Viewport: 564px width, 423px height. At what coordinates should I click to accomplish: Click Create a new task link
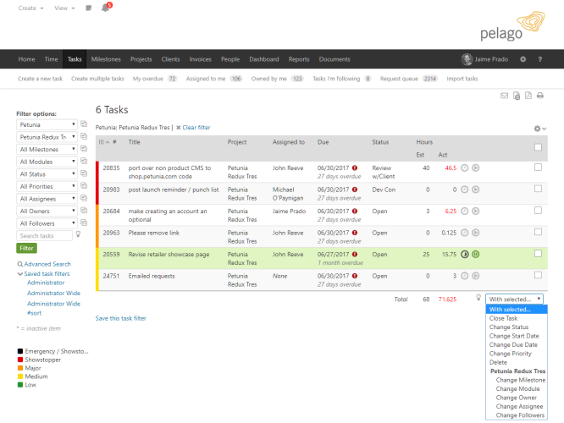pos(41,79)
